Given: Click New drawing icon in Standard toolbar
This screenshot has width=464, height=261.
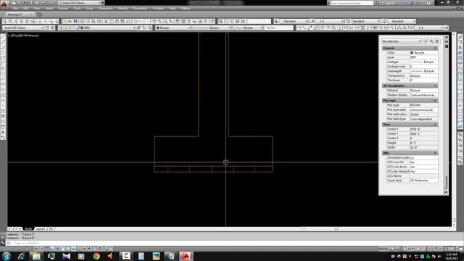Looking at the screenshot, I should click(x=64, y=21).
